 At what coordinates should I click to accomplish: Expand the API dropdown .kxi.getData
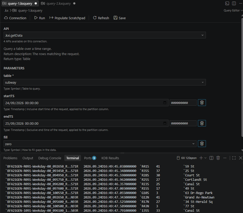[x=105, y=35]
